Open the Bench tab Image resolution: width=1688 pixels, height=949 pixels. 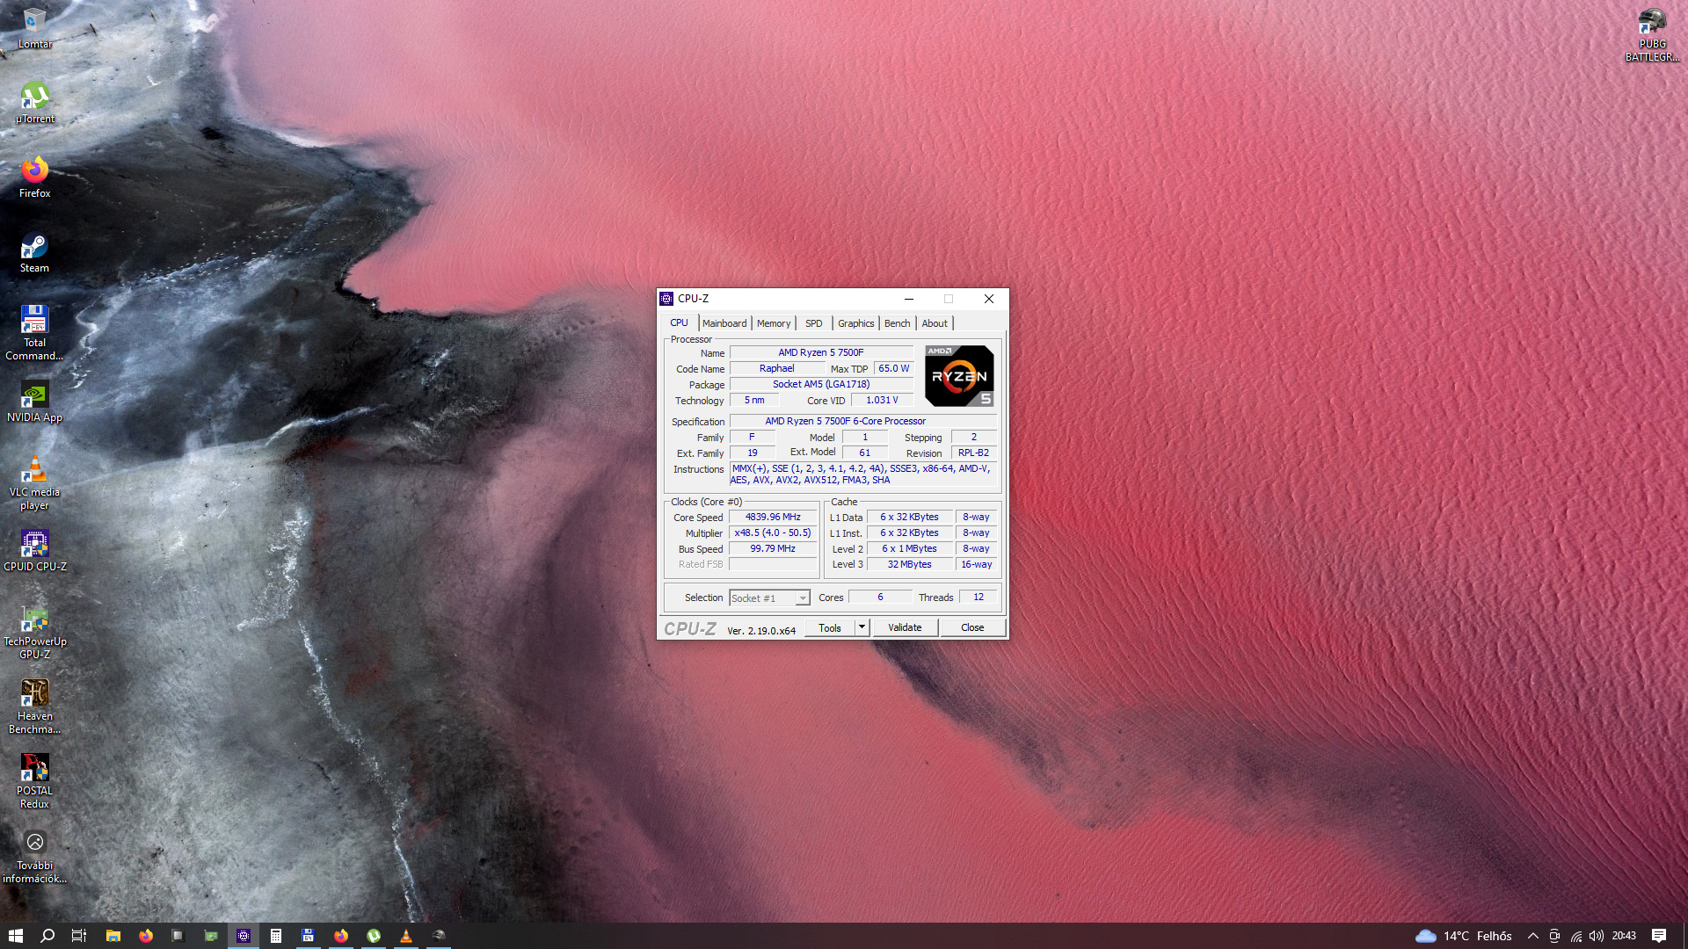click(x=897, y=323)
